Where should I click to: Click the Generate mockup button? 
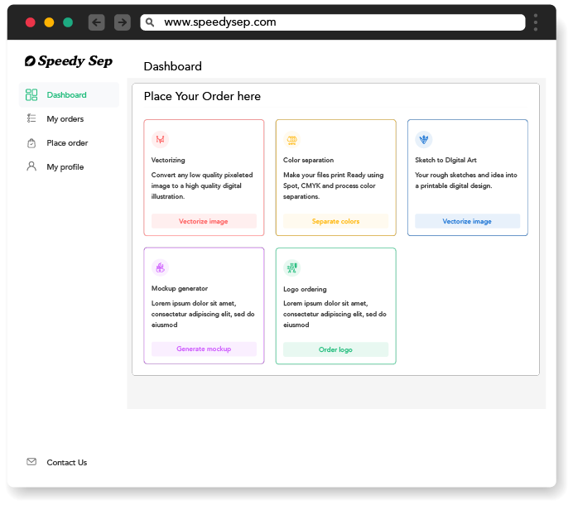click(204, 349)
